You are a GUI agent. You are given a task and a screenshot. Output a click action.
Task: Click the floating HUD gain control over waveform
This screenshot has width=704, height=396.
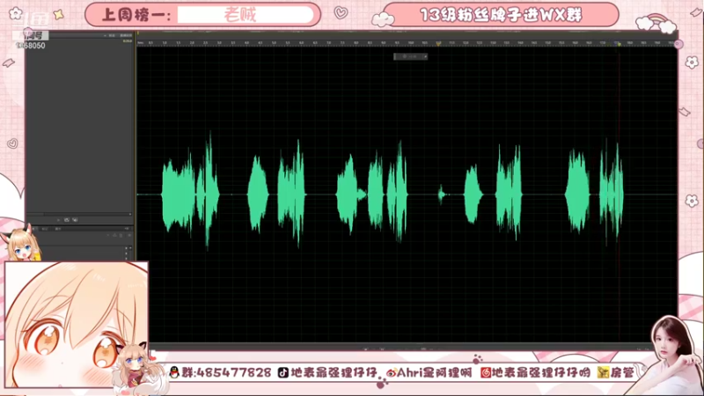pos(411,56)
